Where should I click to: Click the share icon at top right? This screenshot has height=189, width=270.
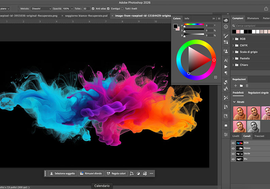(x=266, y=8)
